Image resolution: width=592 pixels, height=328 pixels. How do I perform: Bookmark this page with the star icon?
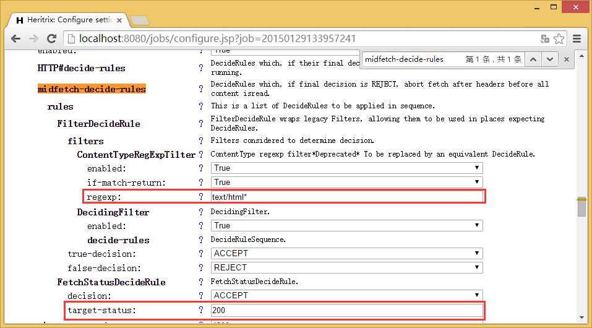(x=559, y=38)
